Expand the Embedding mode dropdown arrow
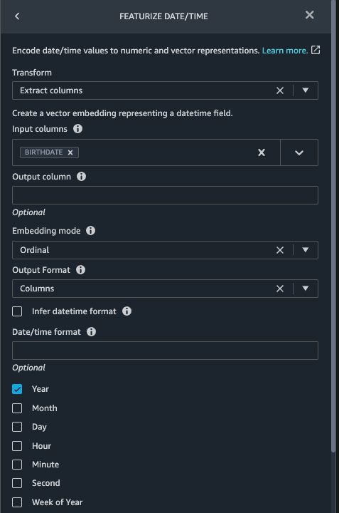Screen dimensions: 339x513 306,250
